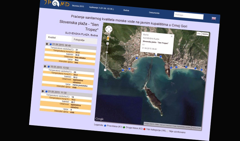Viewport: 240px width, 141px height.
Task: Collapse the 18.05.2015. 13:50 measurement section
Action: click(45, 67)
